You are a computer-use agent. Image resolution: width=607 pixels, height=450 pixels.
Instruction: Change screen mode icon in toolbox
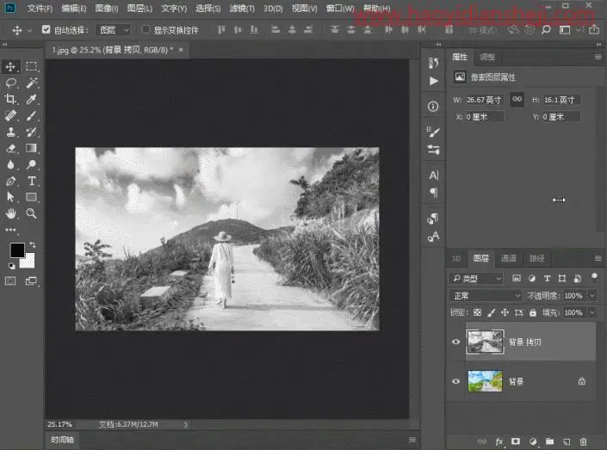pos(31,280)
